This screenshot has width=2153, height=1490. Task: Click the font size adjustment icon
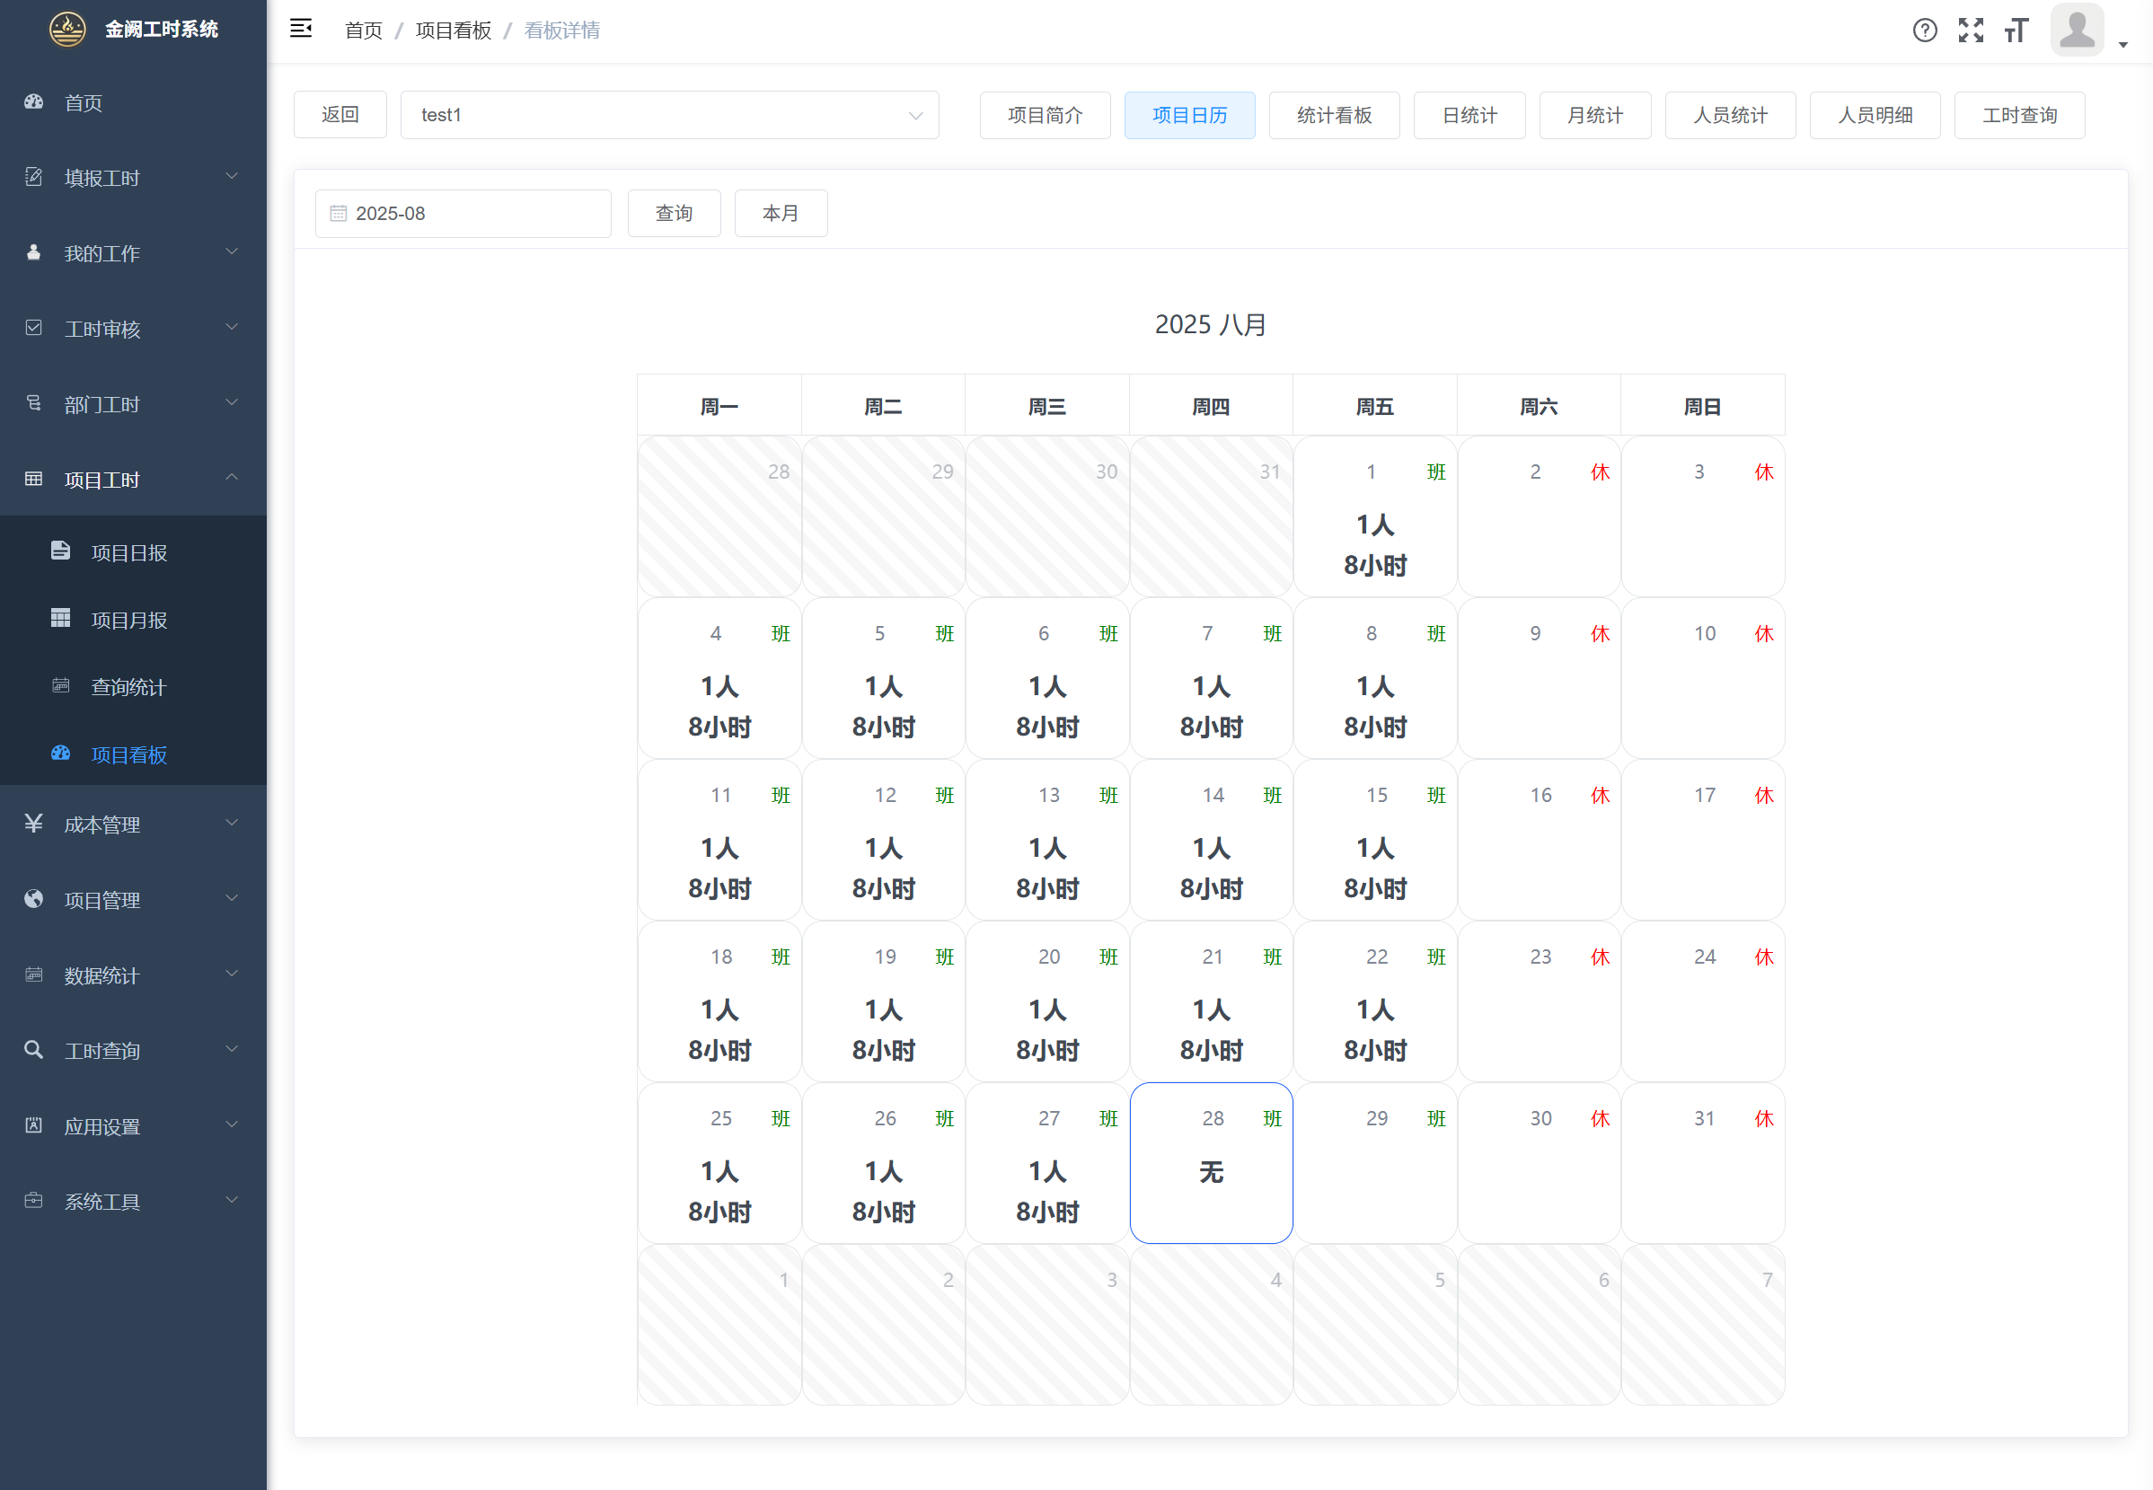2016,30
